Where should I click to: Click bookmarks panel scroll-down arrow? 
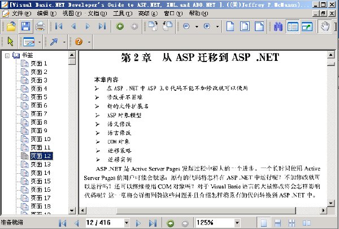[x=72, y=210]
